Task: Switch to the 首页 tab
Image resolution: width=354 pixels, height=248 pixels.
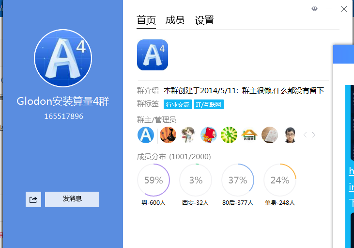Action: click(146, 20)
